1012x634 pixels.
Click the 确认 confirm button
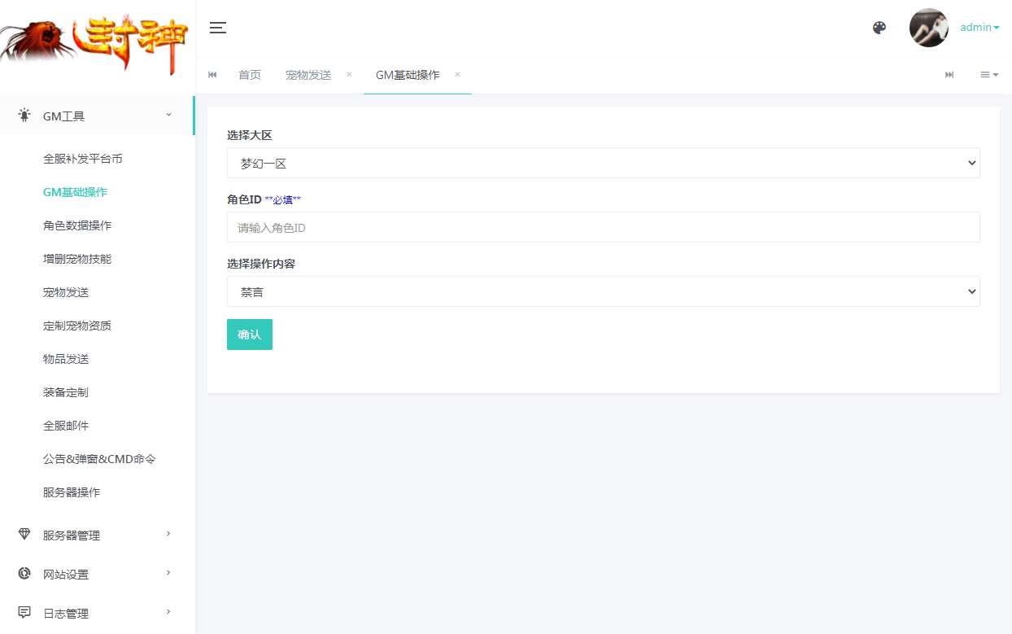(x=249, y=334)
